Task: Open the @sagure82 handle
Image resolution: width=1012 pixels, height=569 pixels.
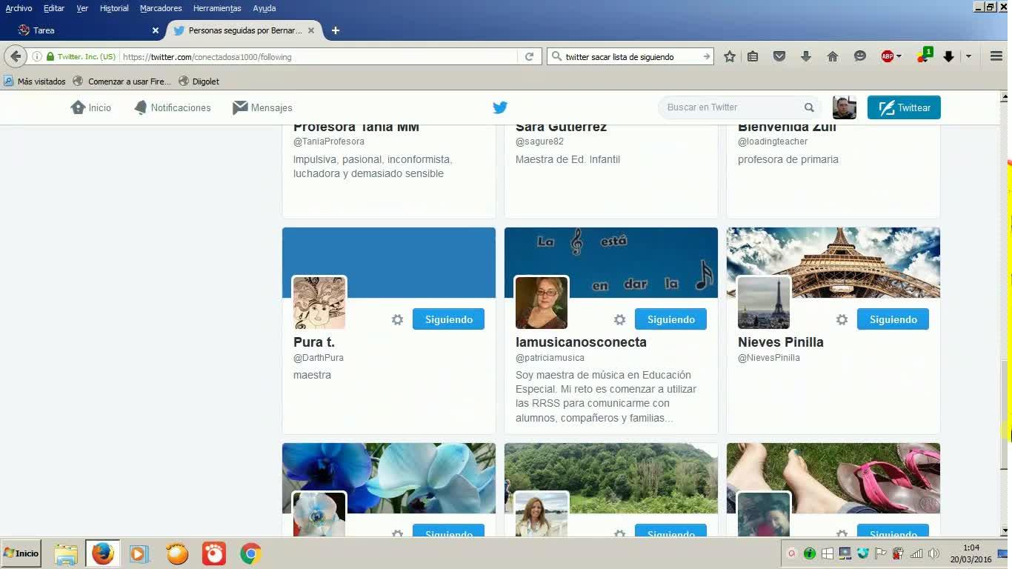Action: (x=539, y=142)
